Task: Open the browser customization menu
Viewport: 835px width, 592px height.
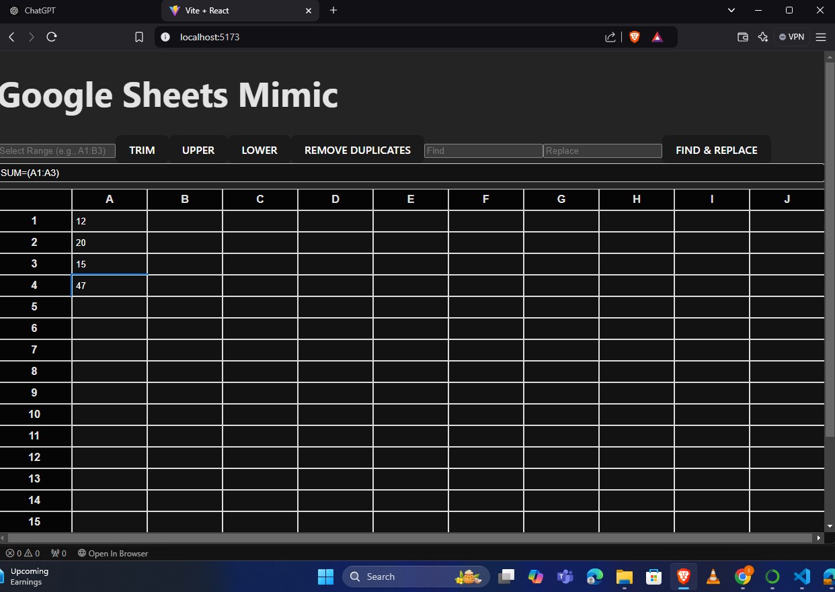Action: coord(821,37)
